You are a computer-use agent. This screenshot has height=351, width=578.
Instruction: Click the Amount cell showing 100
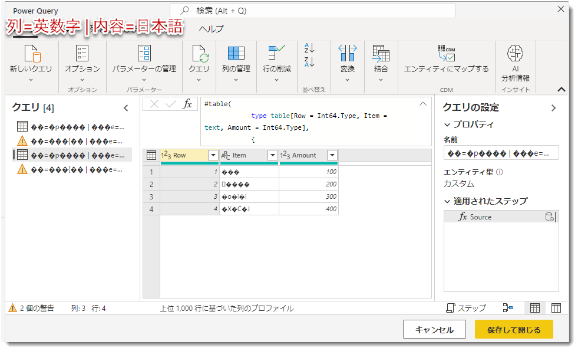(309, 172)
